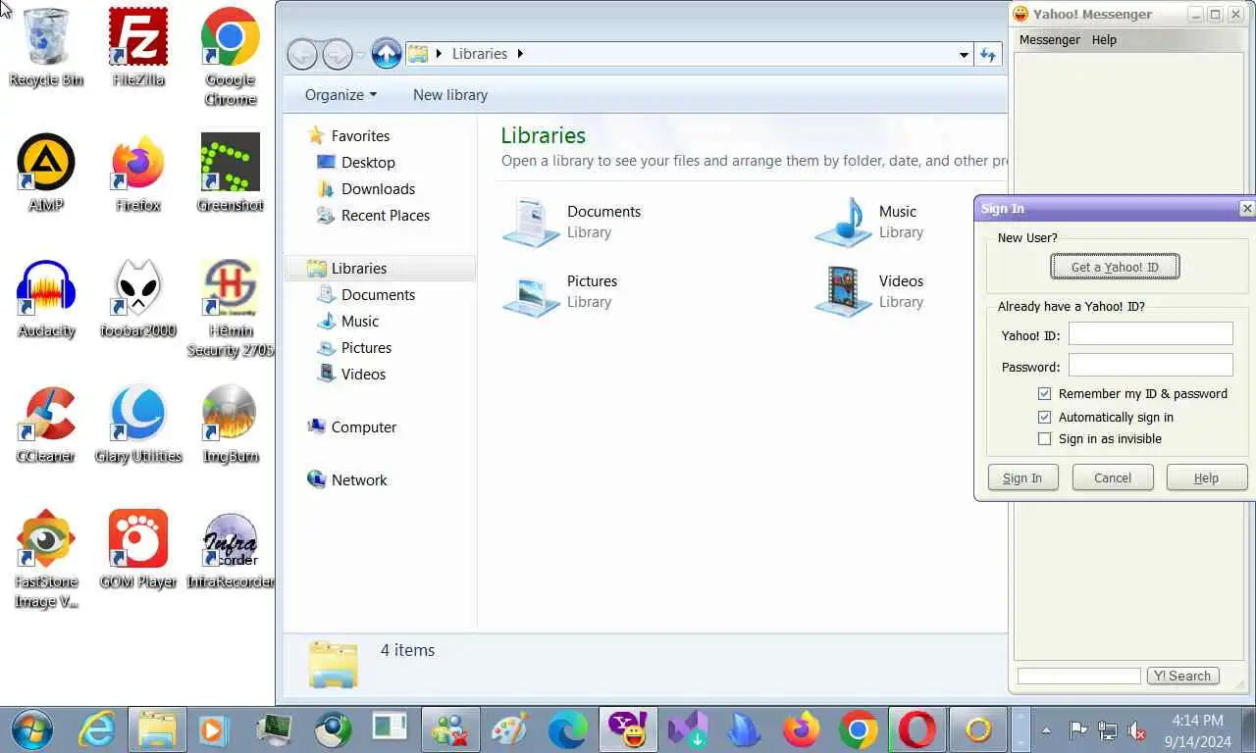Open Microsoft Edge from the taskbar
The height and width of the screenshot is (753, 1256).
(x=567, y=729)
